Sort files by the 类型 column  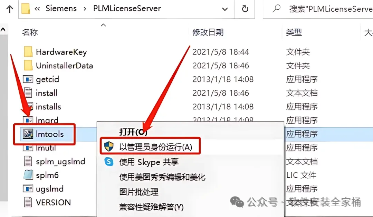[294, 32]
